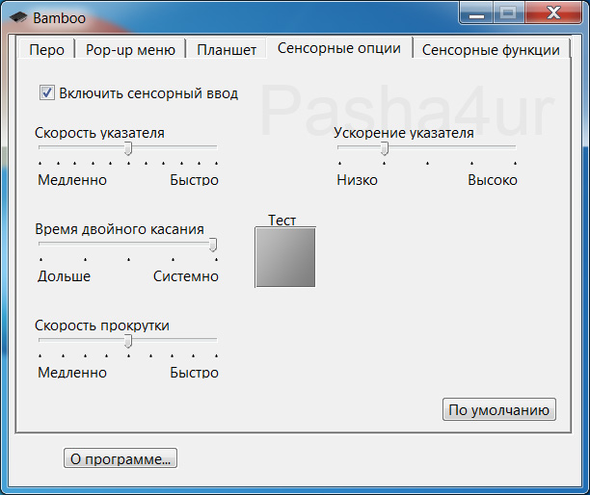The width and height of the screenshot is (590, 495).
Task: Open the О программе... dialog
Action: coord(121,458)
